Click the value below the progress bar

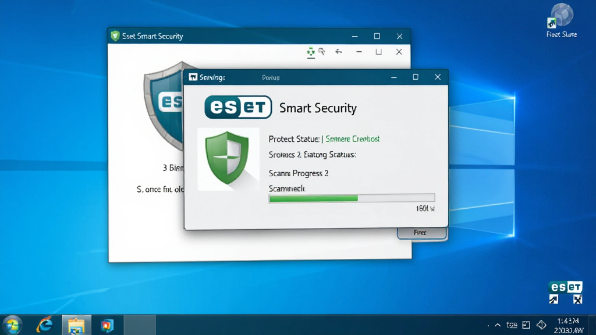425,209
